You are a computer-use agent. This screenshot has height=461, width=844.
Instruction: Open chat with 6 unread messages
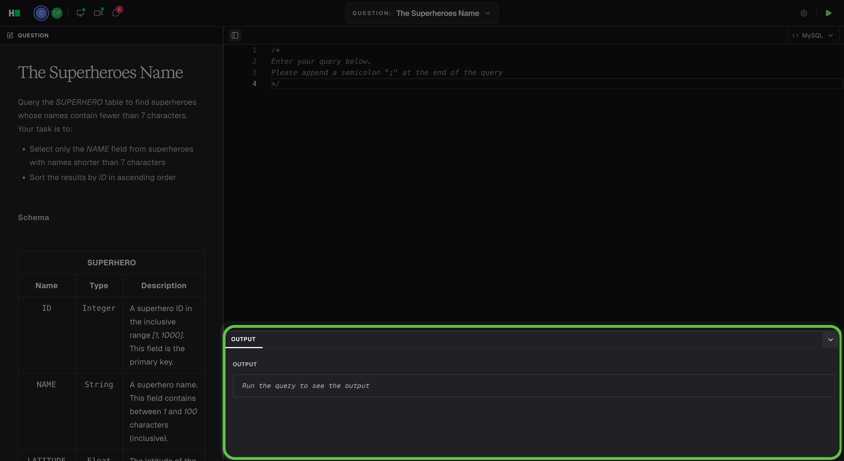coord(116,13)
